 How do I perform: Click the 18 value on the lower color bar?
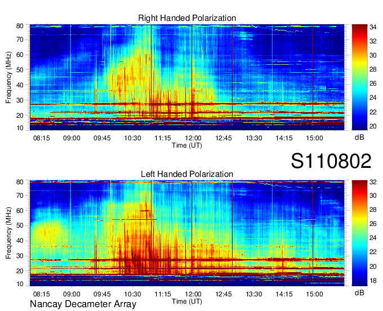(x=373, y=281)
